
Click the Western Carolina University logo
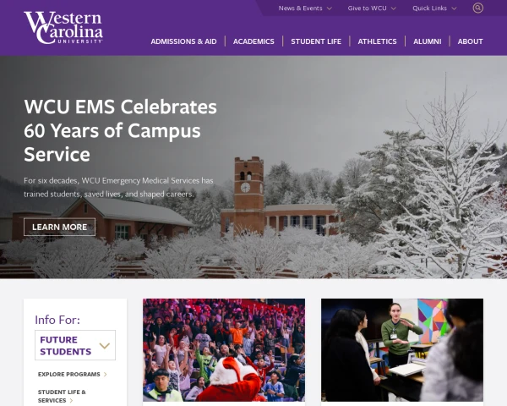pos(63,28)
